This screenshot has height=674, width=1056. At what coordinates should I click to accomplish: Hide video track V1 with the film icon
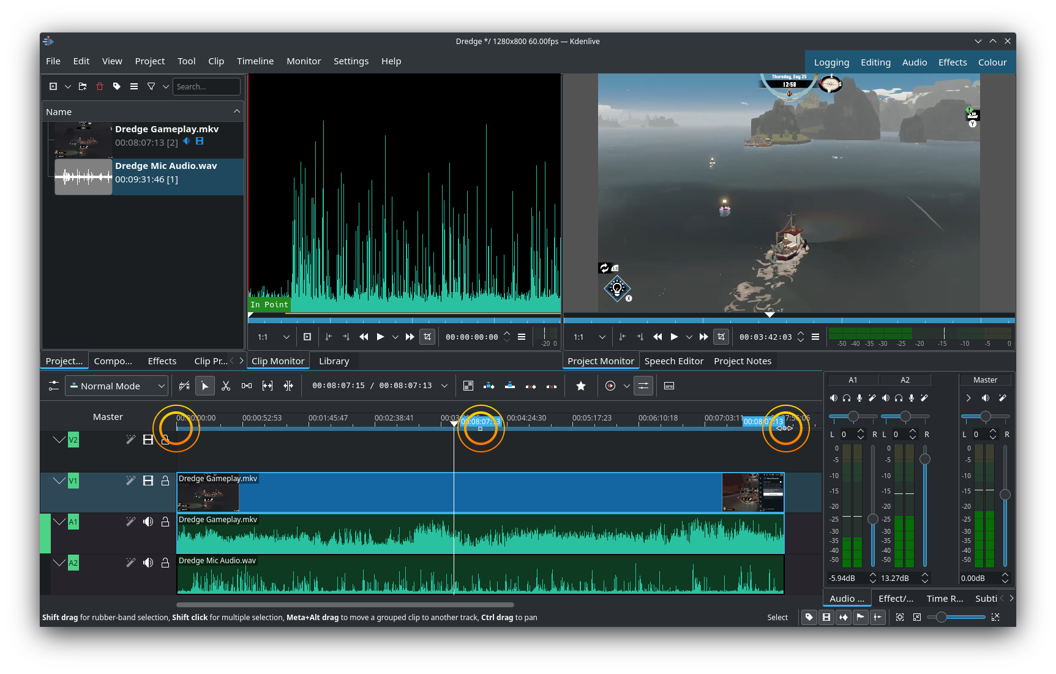point(148,481)
